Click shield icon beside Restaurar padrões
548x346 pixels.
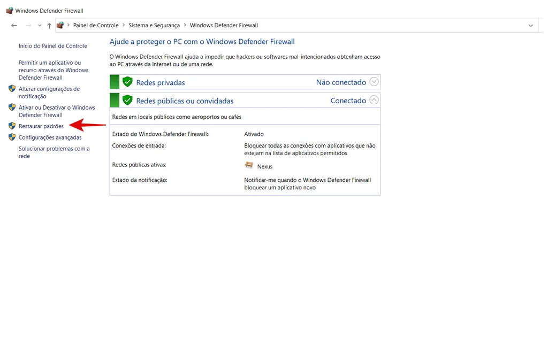(x=12, y=126)
